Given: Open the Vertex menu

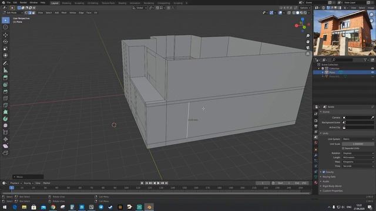Looking at the screenshot, I should 73,13.
